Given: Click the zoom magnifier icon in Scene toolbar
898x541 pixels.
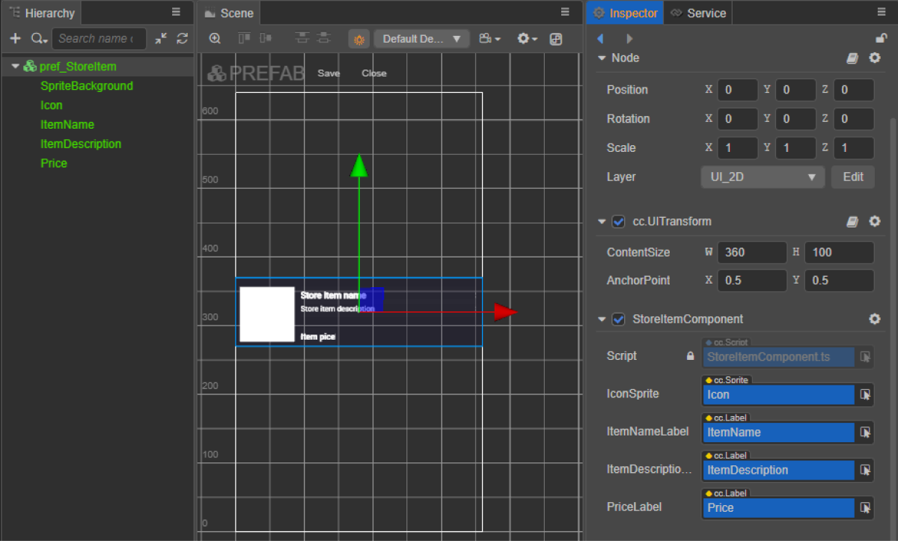Looking at the screenshot, I should click(215, 39).
